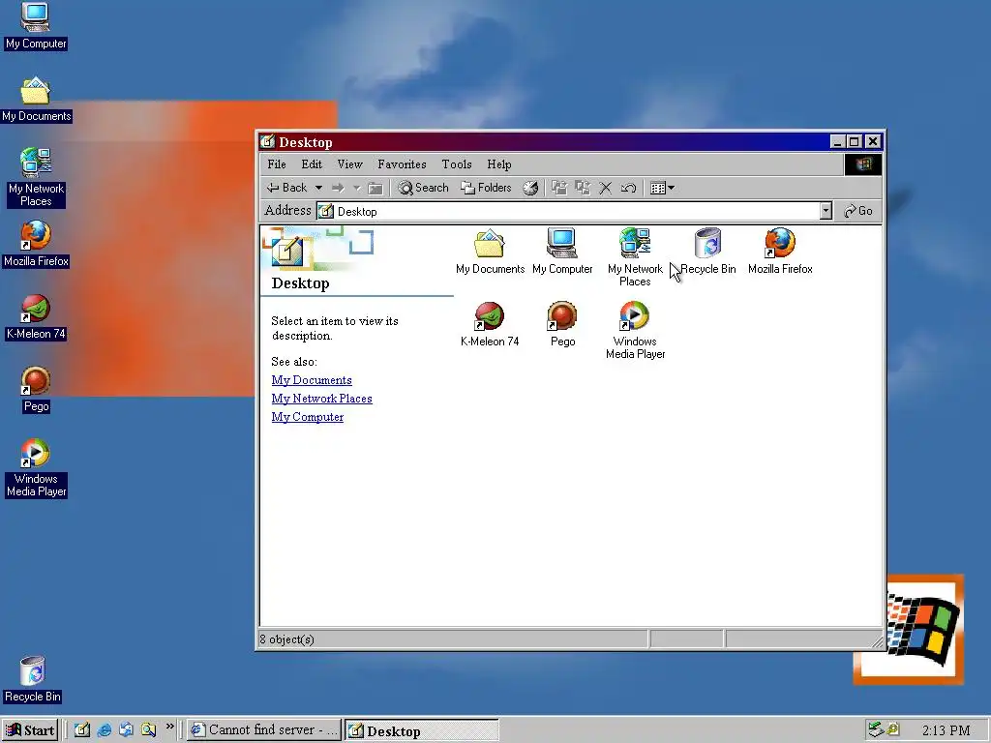Click the Up one level folder button
This screenshot has height=743, width=991.
[375, 188]
